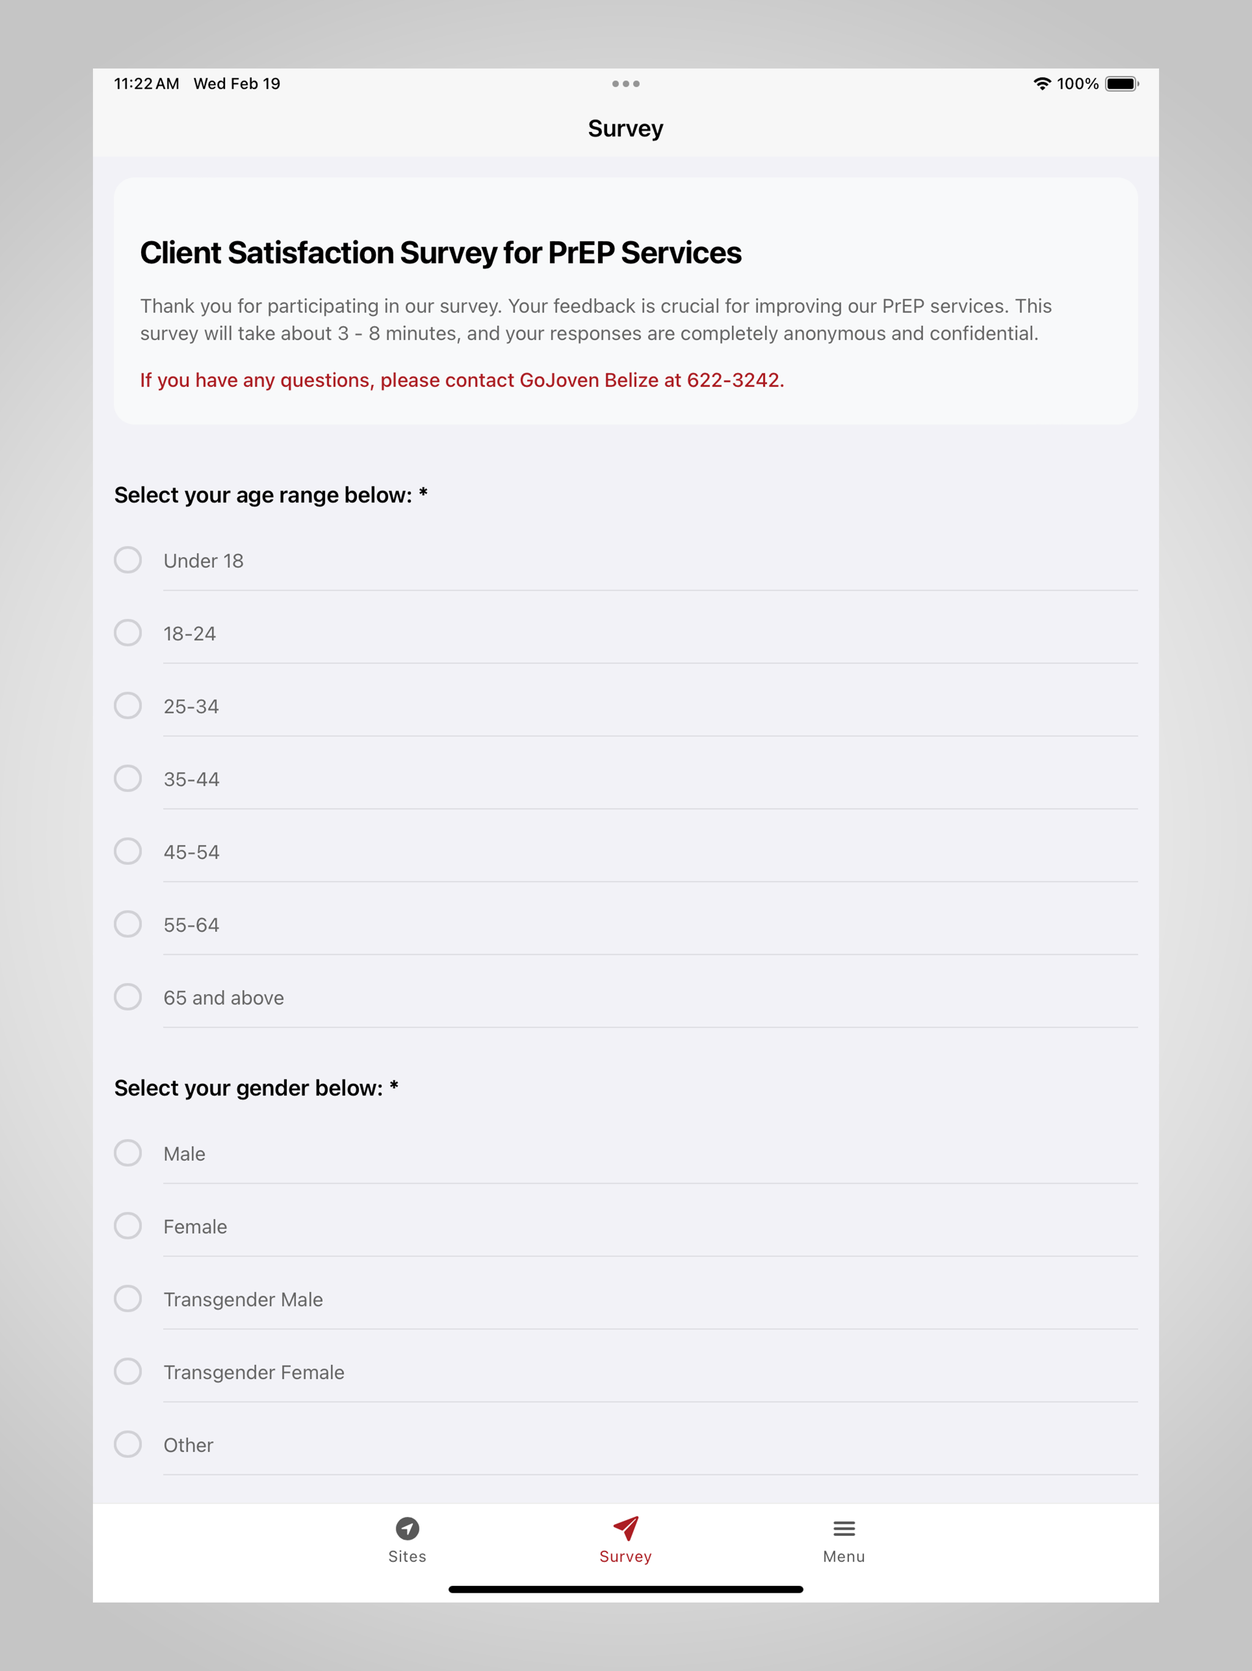This screenshot has width=1252, height=1671.
Task: Pick the Transgender Male option
Action: (626, 1299)
